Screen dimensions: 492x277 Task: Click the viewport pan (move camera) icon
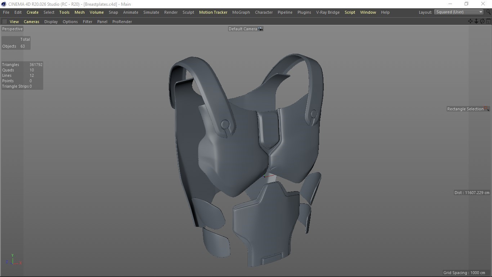tap(470, 21)
